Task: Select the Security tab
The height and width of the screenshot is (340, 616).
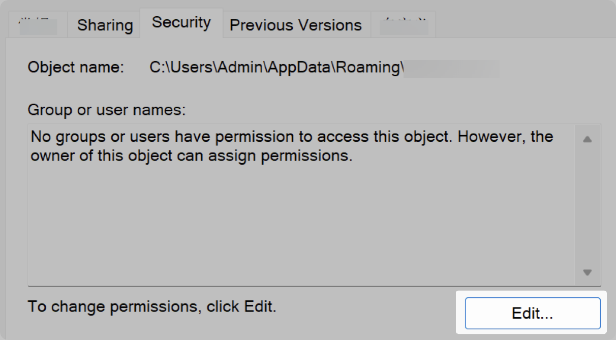Action: point(181,23)
